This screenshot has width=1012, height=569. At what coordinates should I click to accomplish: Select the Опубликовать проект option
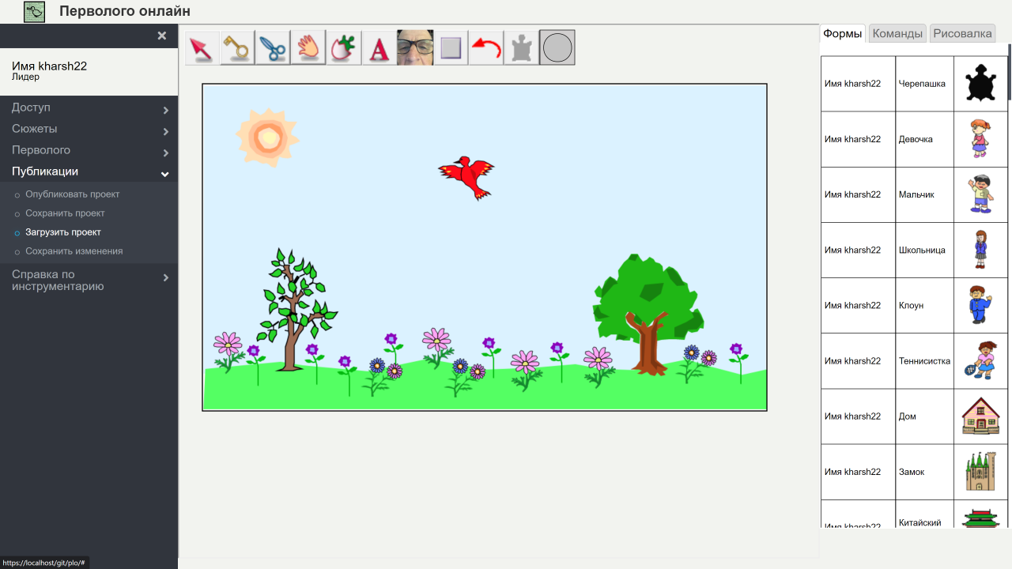72,194
